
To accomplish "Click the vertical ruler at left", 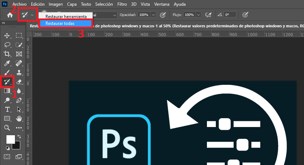I will coord(29,101).
